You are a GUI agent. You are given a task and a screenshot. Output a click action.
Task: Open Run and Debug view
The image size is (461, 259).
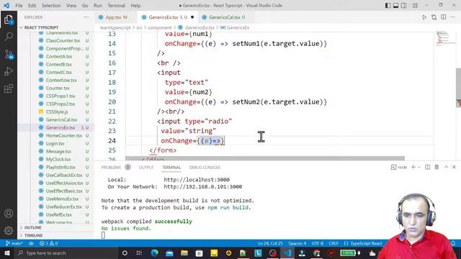coord(9,71)
